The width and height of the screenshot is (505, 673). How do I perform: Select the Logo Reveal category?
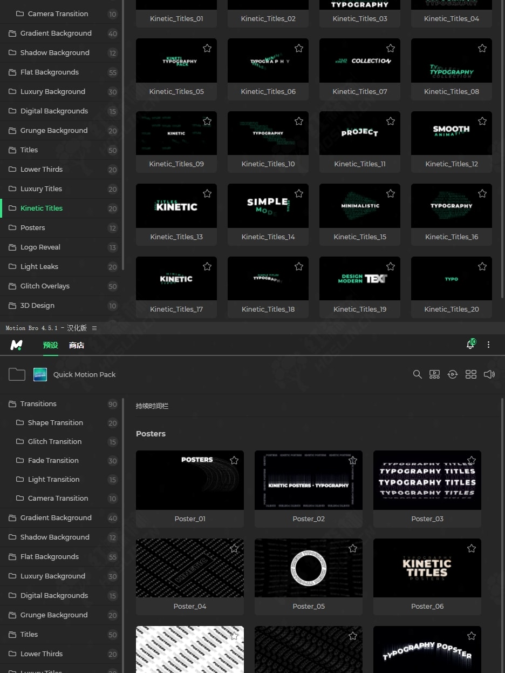point(40,247)
